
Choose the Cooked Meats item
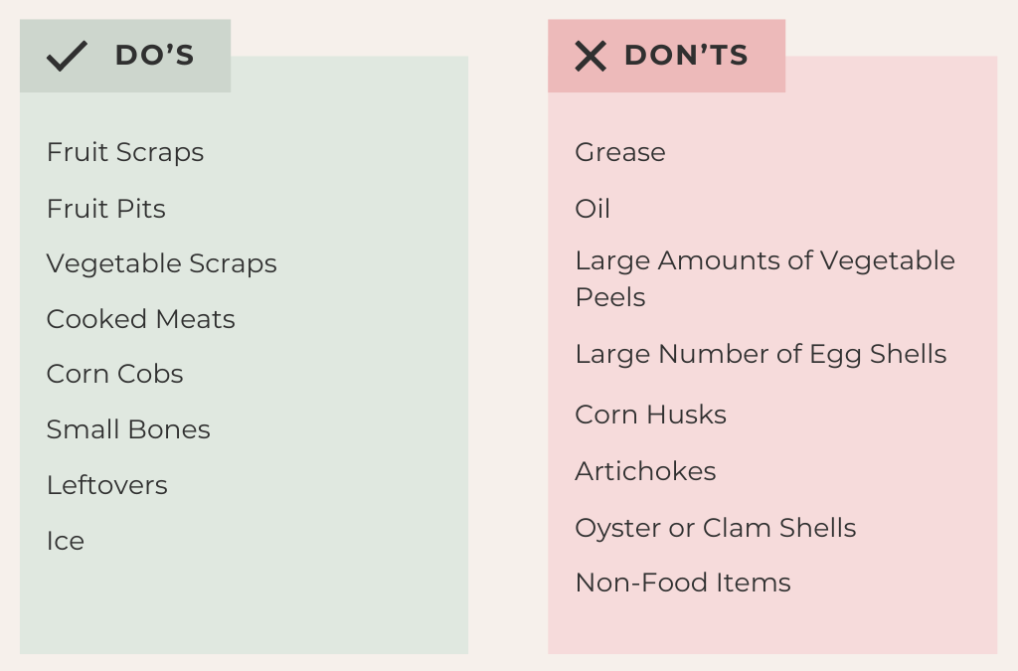141,319
